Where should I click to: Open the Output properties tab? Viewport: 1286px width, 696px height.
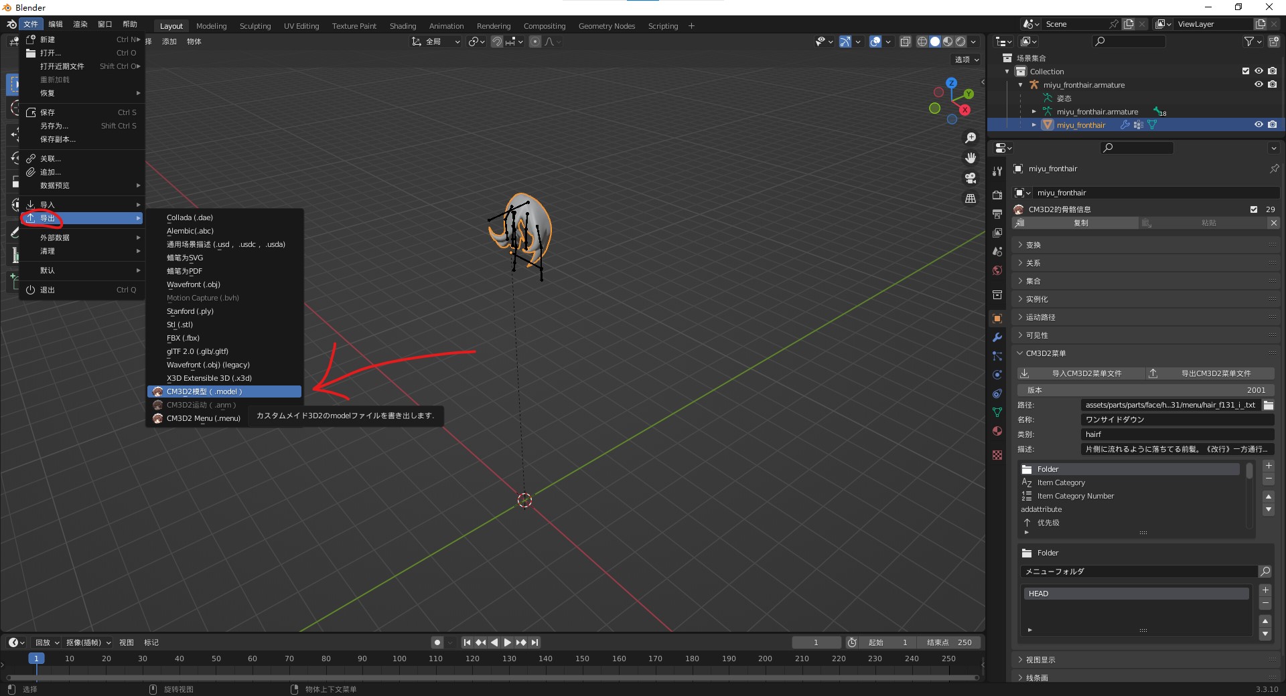pyautogui.click(x=997, y=214)
